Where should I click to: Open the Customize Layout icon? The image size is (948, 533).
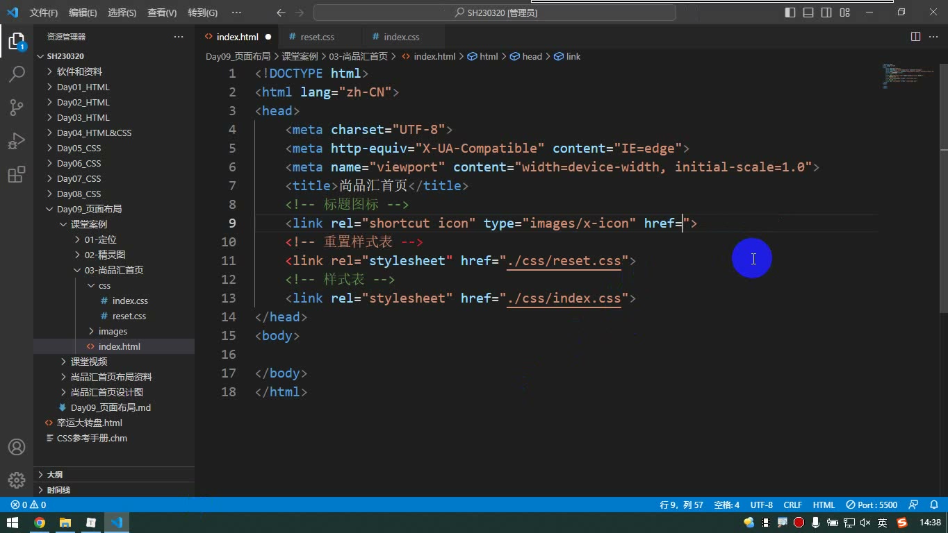click(x=844, y=12)
